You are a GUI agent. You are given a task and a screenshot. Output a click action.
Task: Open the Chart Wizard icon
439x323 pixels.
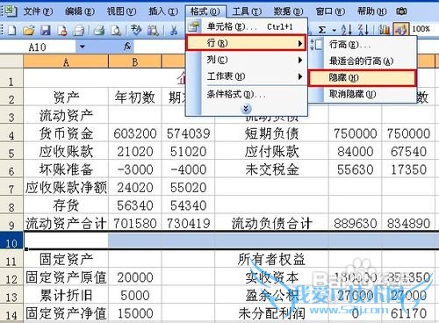pyautogui.click(x=385, y=29)
